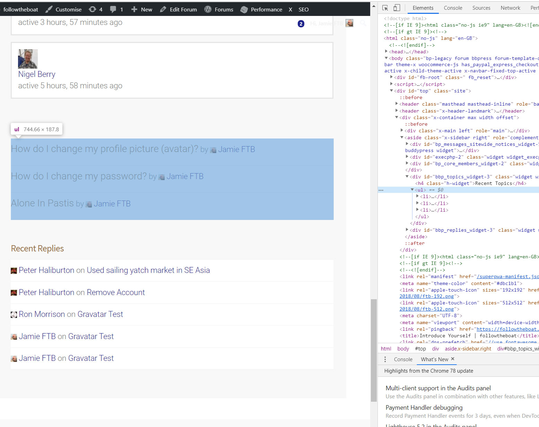Open the comments bubble icon showing 1

pos(113,9)
